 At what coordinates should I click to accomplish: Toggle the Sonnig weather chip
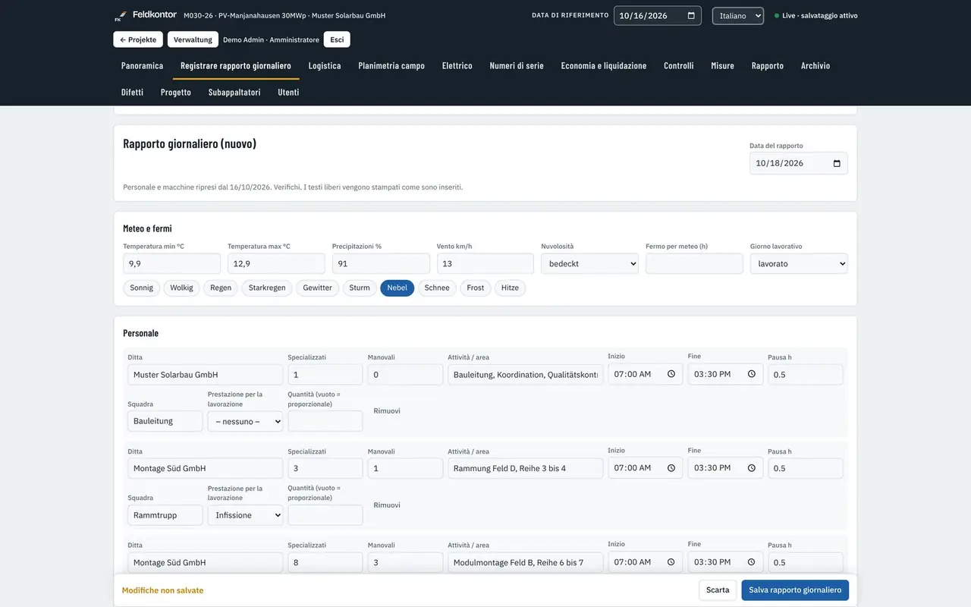(142, 288)
